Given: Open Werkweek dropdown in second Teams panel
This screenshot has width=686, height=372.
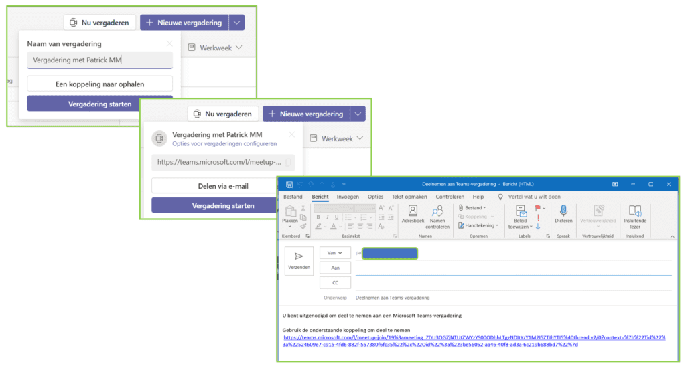Looking at the screenshot, I should [337, 138].
